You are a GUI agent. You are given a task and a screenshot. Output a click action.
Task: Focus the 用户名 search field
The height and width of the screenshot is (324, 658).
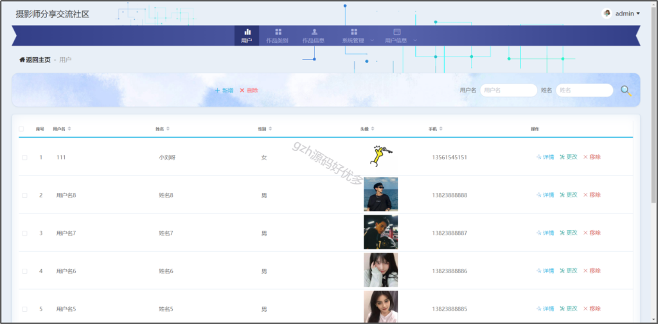[509, 90]
